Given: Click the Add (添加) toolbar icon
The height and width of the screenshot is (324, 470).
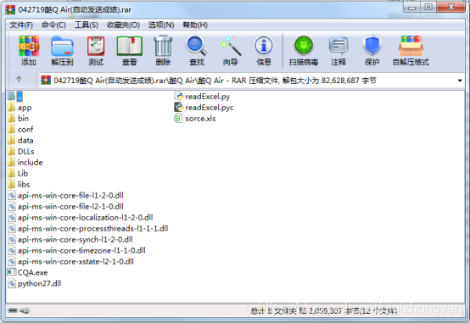Looking at the screenshot, I should coord(29,46).
